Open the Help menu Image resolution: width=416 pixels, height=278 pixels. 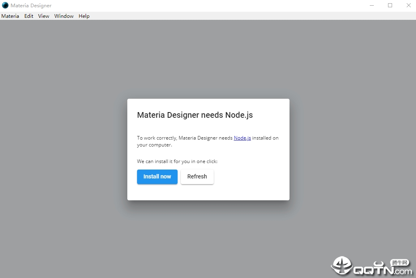84,16
